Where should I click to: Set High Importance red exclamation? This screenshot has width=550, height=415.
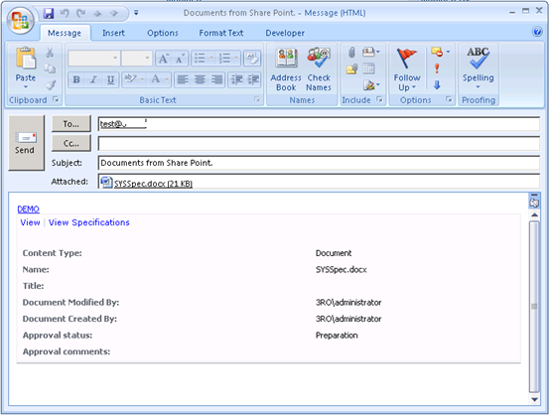437,69
